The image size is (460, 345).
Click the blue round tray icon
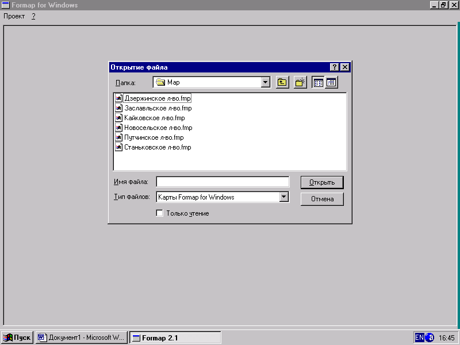[430, 338]
